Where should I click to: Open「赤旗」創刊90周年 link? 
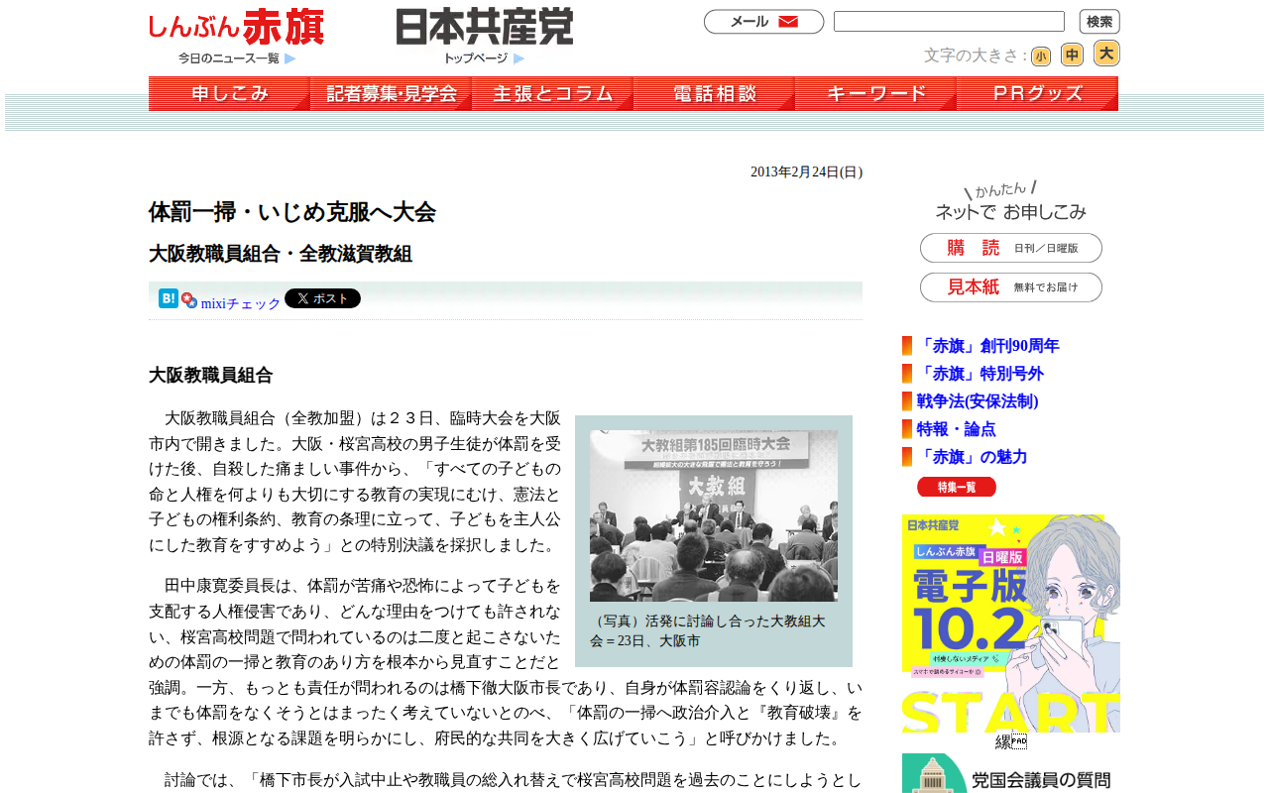click(x=987, y=346)
